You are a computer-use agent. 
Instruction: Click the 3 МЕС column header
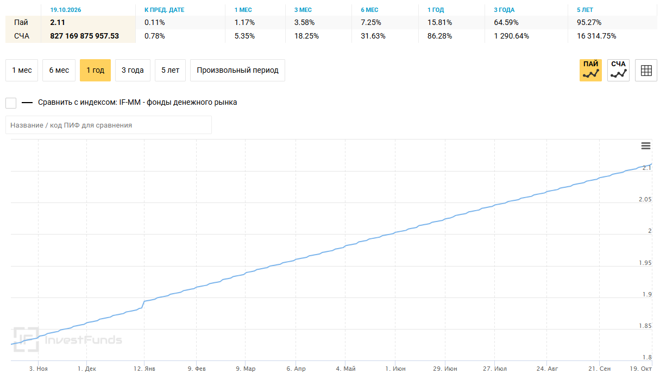[x=303, y=10]
